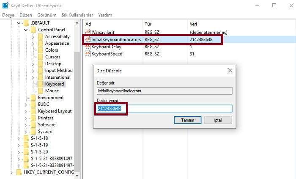Click the KeyboardSpeed registry value icon

88,54
